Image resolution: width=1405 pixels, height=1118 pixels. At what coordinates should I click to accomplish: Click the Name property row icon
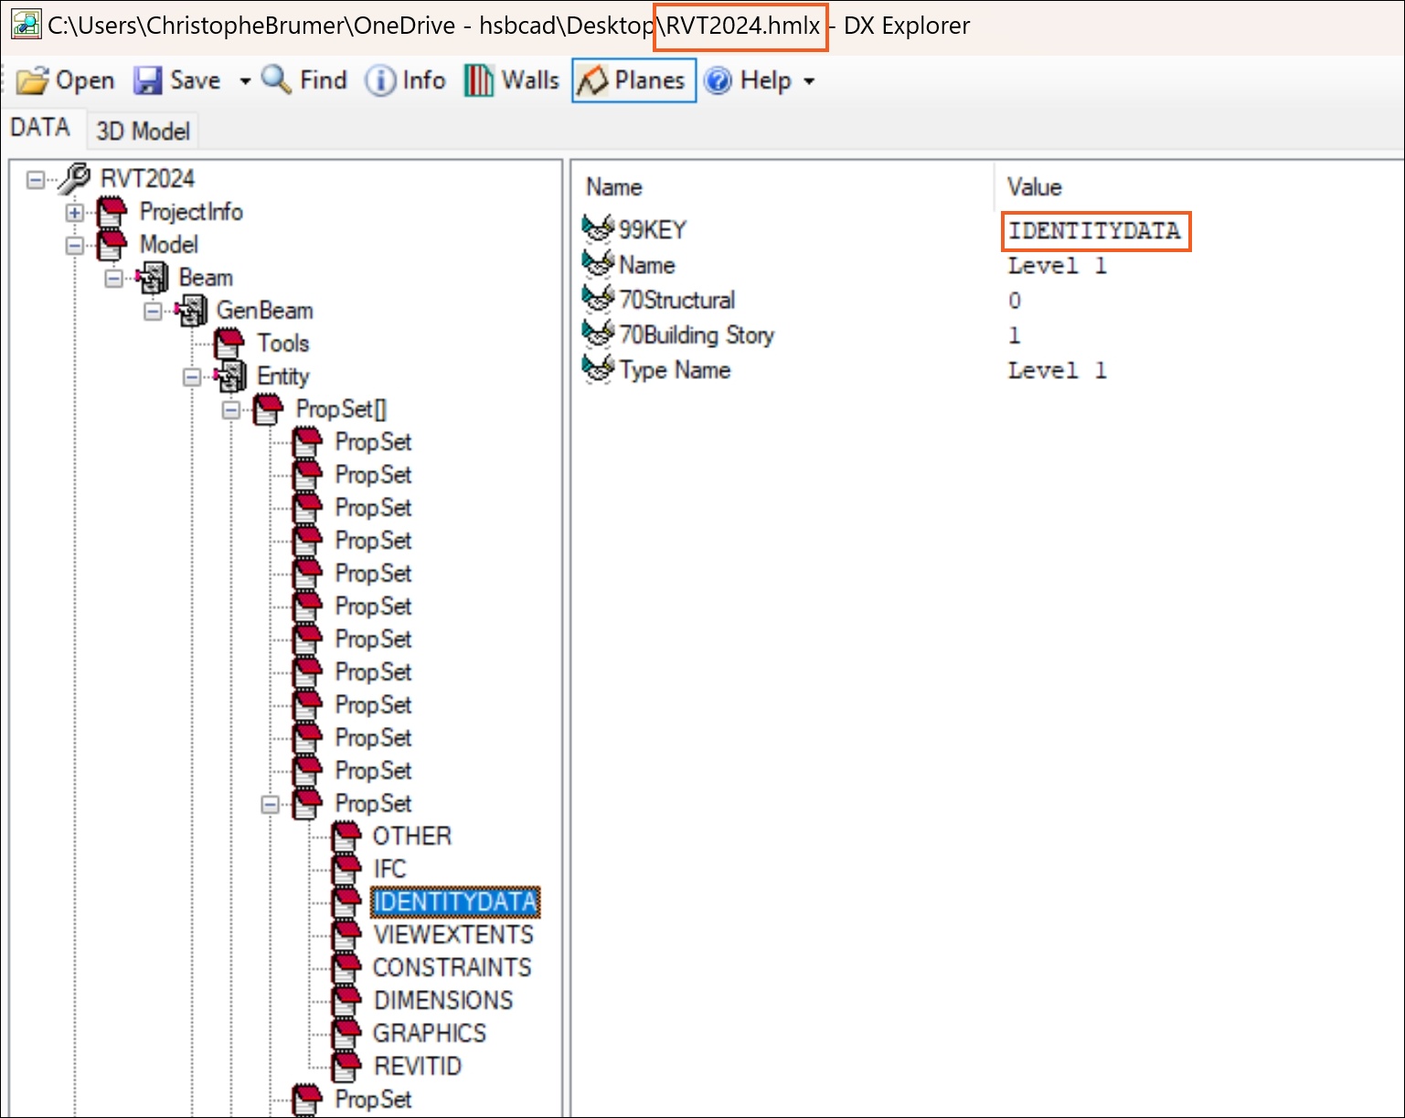click(x=599, y=264)
